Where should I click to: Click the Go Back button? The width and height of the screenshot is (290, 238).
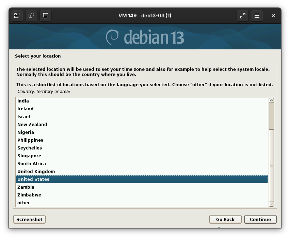click(225, 219)
